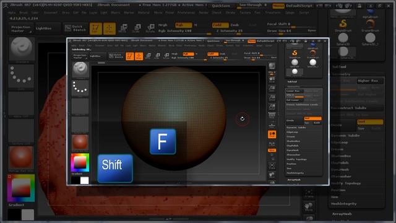Open the empty Texture slot in front window
This screenshot has height=223, width=396.
[80, 125]
